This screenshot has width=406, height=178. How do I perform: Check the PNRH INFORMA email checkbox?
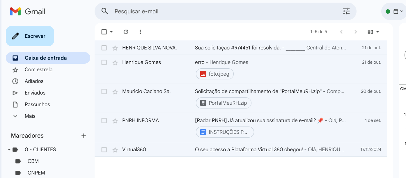(104, 120)
